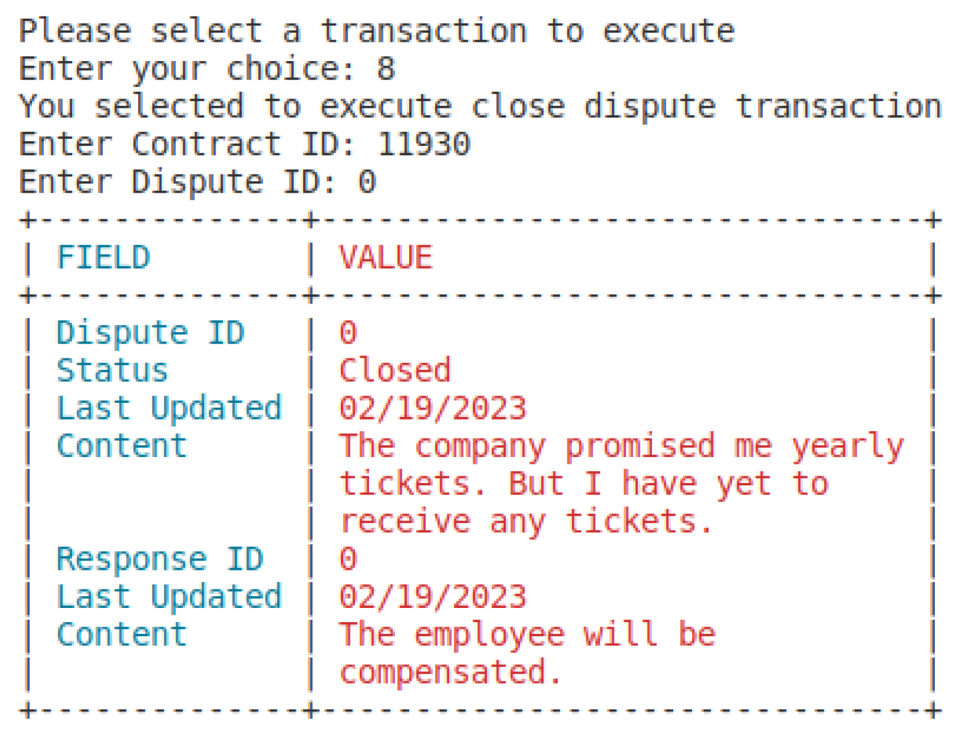The height and width of the screenshot is (733, 962).
Task: Click the entered choice number 8
Action: (x=386, y=68)
